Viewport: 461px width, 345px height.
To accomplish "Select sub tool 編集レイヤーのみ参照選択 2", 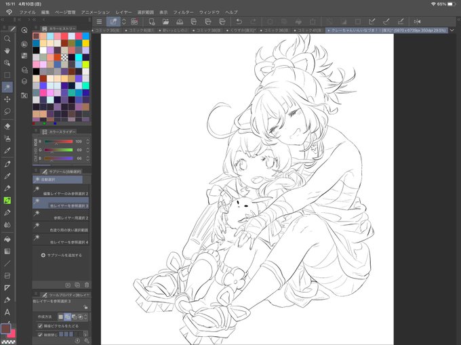I will (x=60, y=190).
